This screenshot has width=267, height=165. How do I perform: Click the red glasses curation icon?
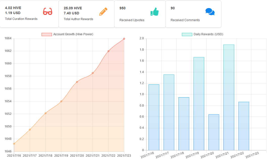pyautogui.click(x=47, y=11)
